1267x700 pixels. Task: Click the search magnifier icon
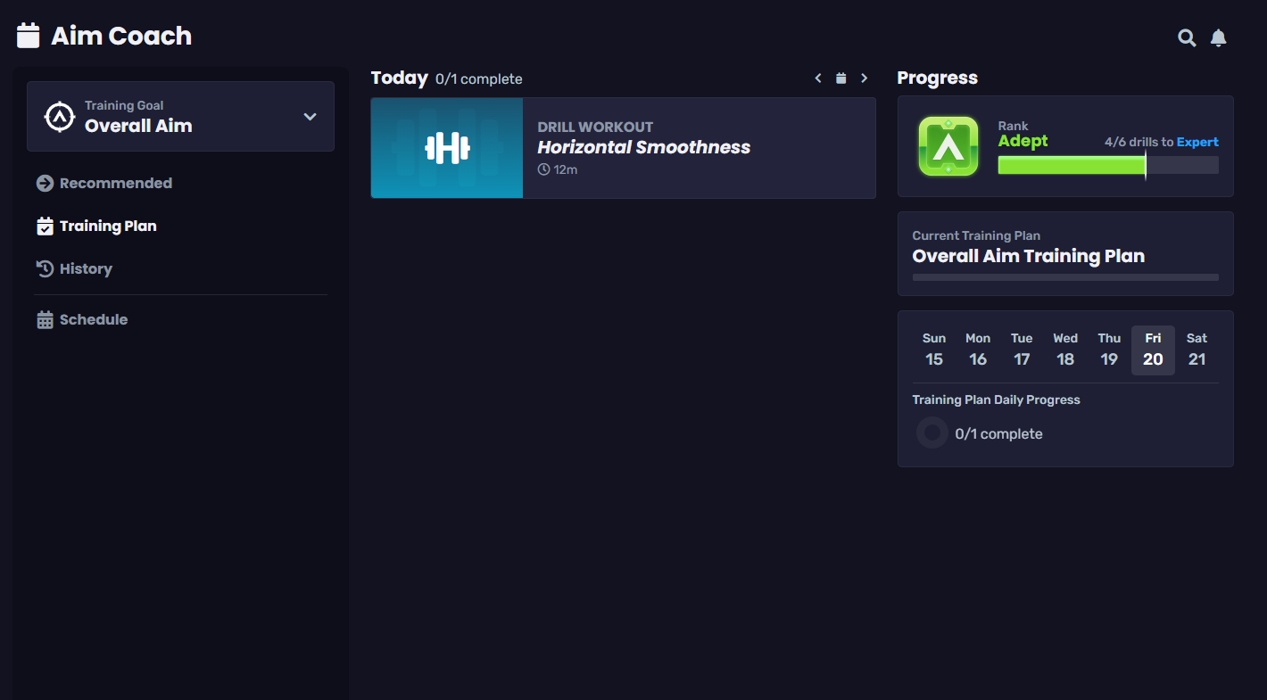1187,37
